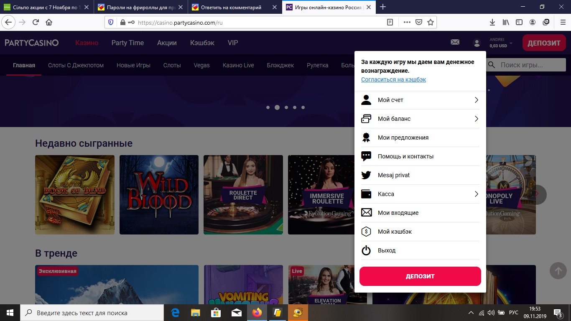Open Мой кэшбэк menu entry
571x321 pixels.
tap(420, 232)
